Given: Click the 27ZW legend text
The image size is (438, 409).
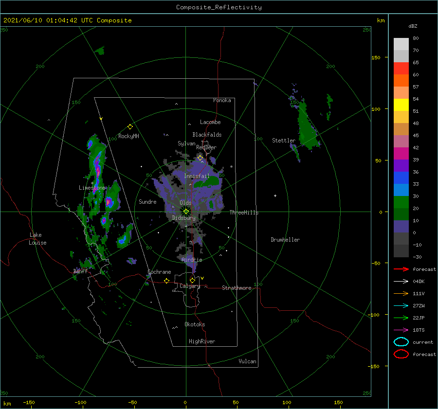Looking at the screenshot, I should pyautogui.click(x=419, y=306).
